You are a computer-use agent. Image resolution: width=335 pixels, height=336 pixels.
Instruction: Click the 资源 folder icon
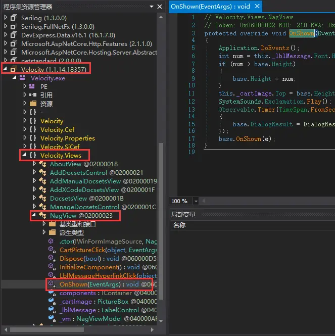[33, 104]
